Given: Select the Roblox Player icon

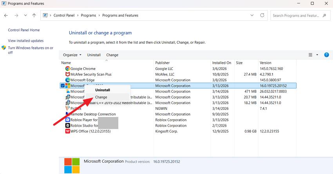Looking at the screenshot, I should pyautogui.click(x=67, y=120).
